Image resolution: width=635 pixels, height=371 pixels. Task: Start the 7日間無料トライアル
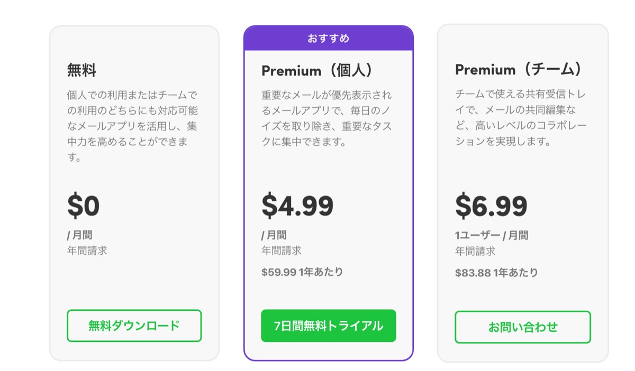click(x=328, y=326)
